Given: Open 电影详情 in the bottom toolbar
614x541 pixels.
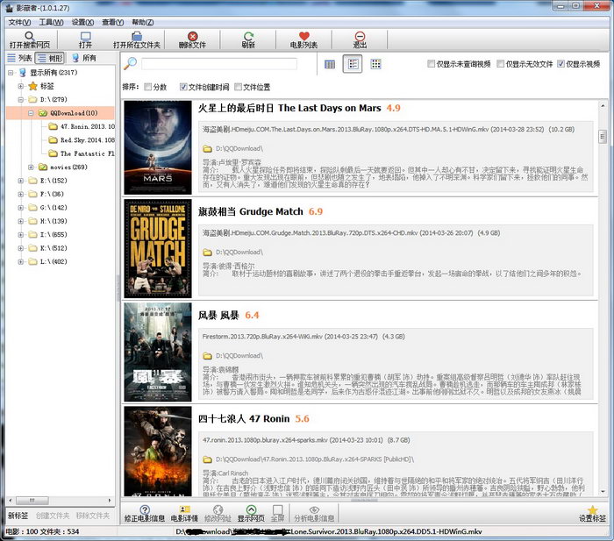Looking at the screenshot, I should pyautogui.click(x=184, y=513).
